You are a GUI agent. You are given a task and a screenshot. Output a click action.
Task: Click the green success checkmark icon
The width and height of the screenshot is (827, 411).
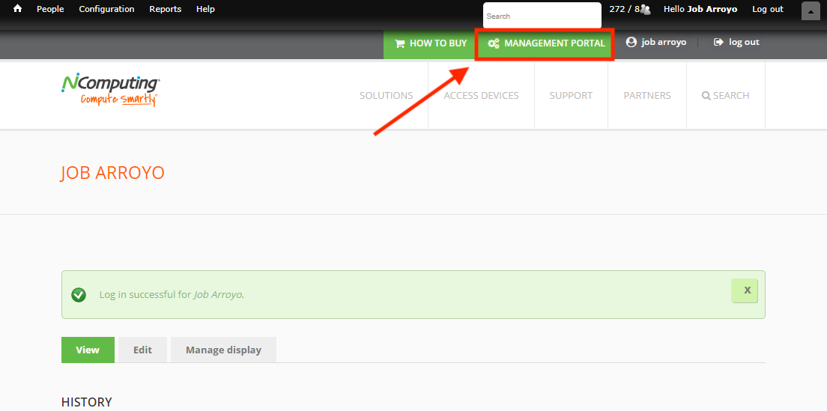point(79,294)
